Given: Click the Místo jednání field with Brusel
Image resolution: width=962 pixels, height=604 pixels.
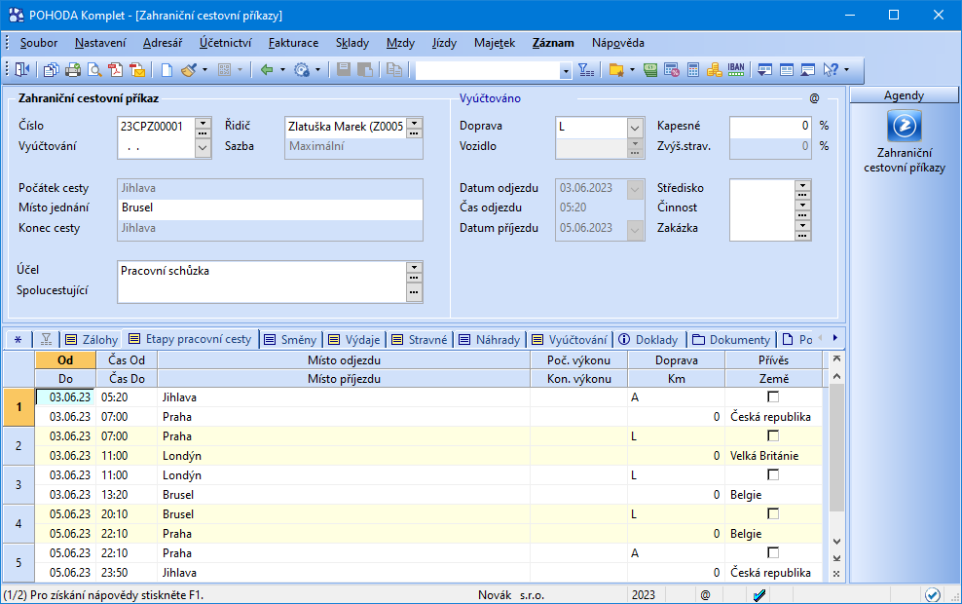Looking at the screenshot, I should click(270, 208).
